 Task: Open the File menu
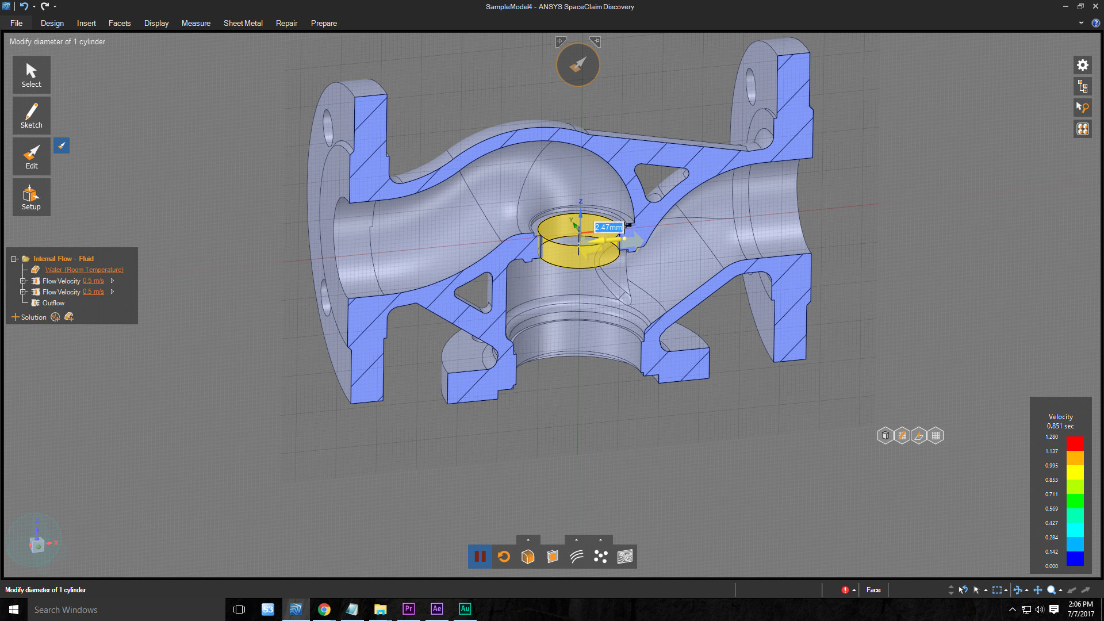[x=16, y=23]
